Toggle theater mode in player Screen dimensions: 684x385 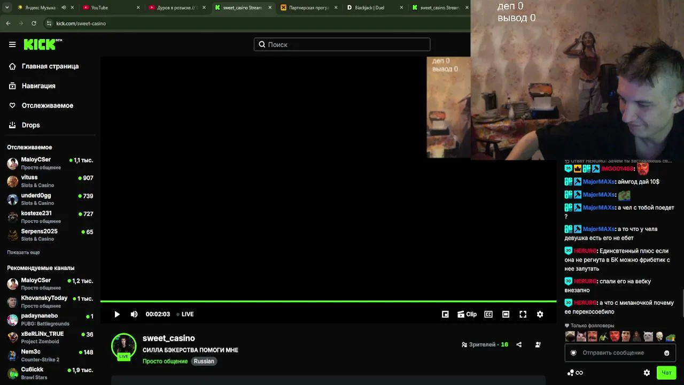point(506,314)
